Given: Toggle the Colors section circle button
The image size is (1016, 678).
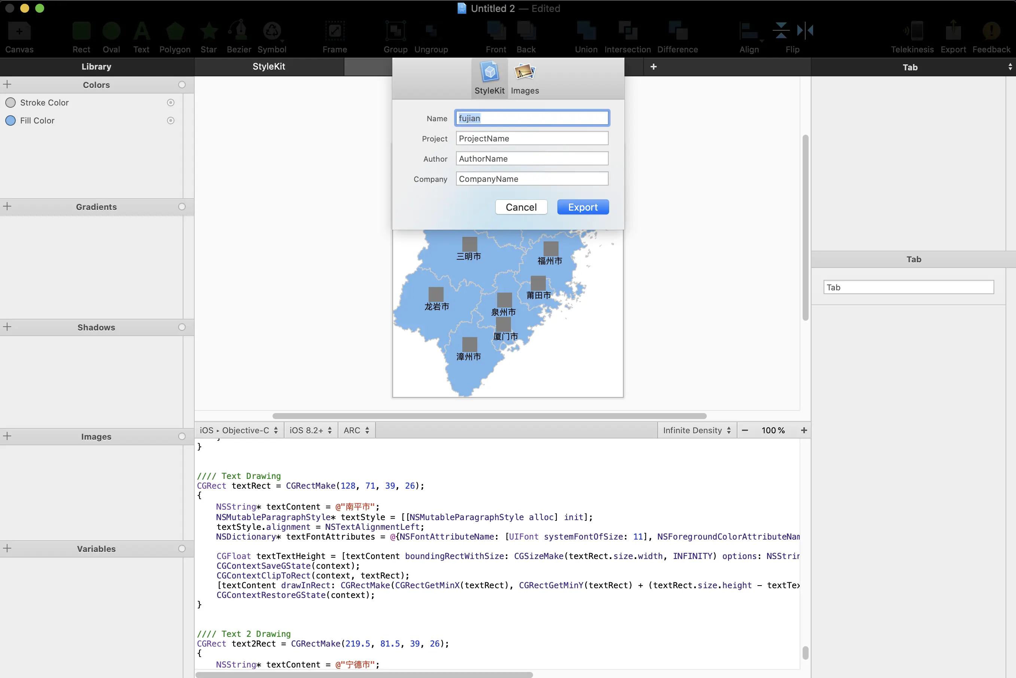Looking at the screenshot, I should pos(182,85).
